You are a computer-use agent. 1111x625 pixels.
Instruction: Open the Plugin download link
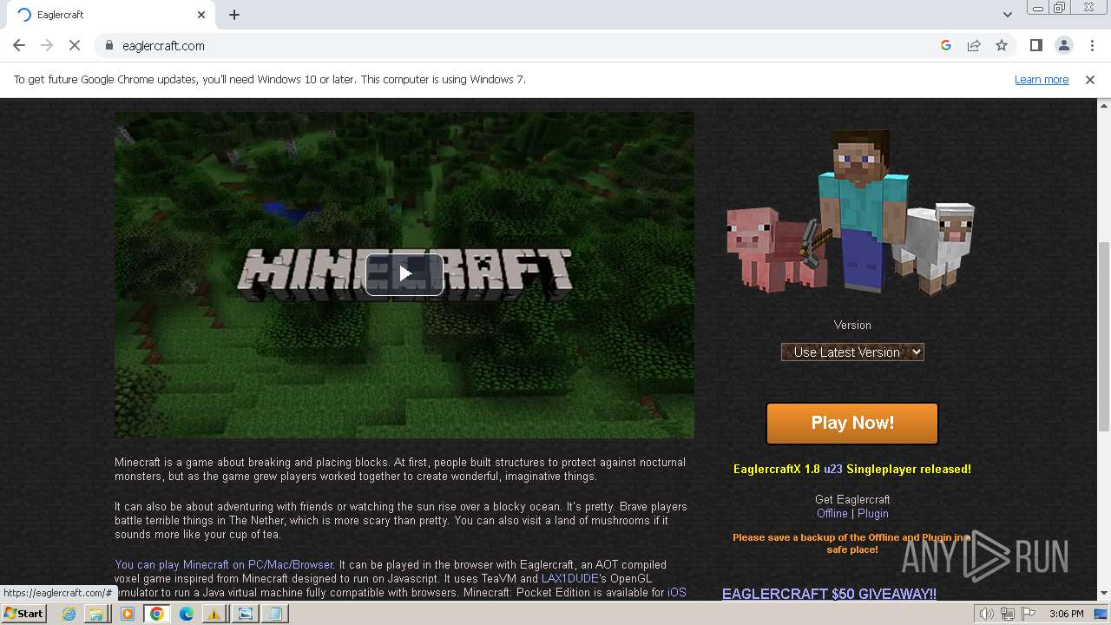point(873,513)
